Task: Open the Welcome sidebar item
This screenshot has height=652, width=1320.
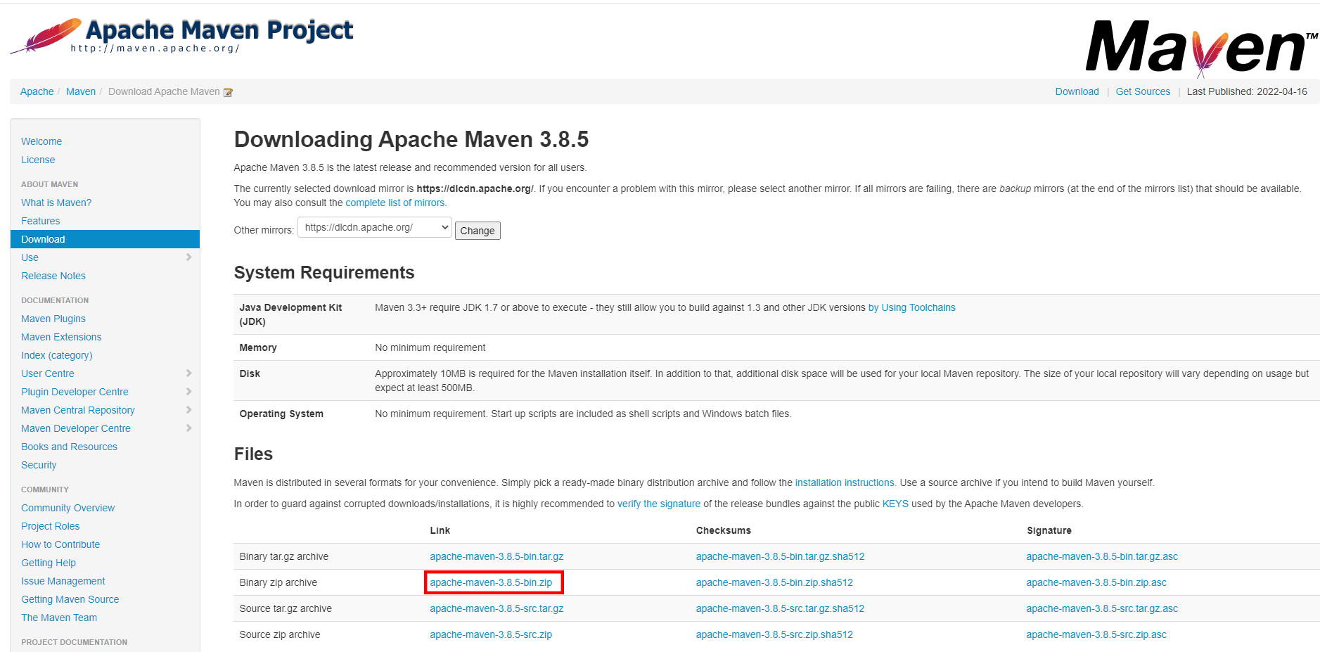Action: pyautogui.click(x=41, y=141)
